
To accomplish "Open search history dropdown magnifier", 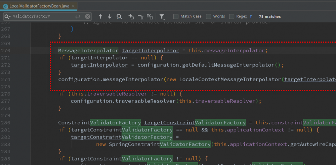I will (7, 16).
